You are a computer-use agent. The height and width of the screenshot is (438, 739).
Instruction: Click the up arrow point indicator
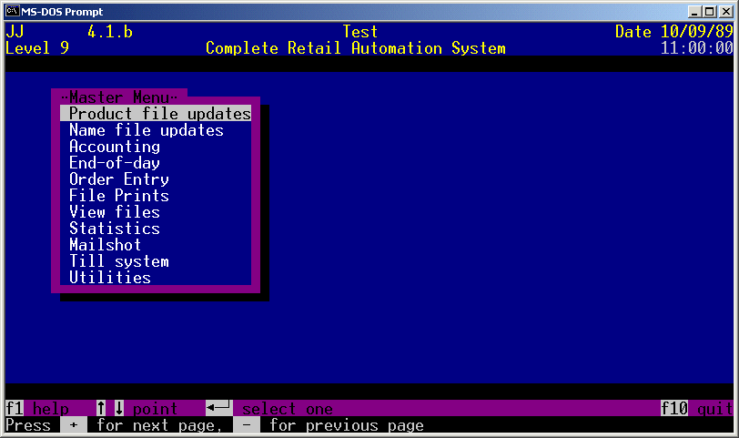pyautogui.click(x=101, y=409)
